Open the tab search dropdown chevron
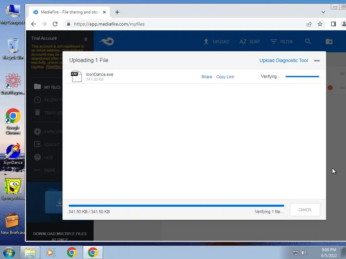 [x=323, y=12]
